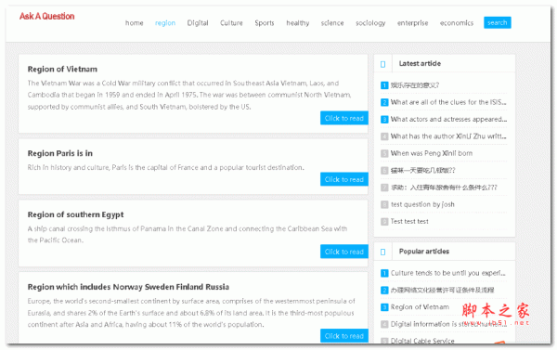
Task: Open Region of southern Egypt title
Action: 76,214
